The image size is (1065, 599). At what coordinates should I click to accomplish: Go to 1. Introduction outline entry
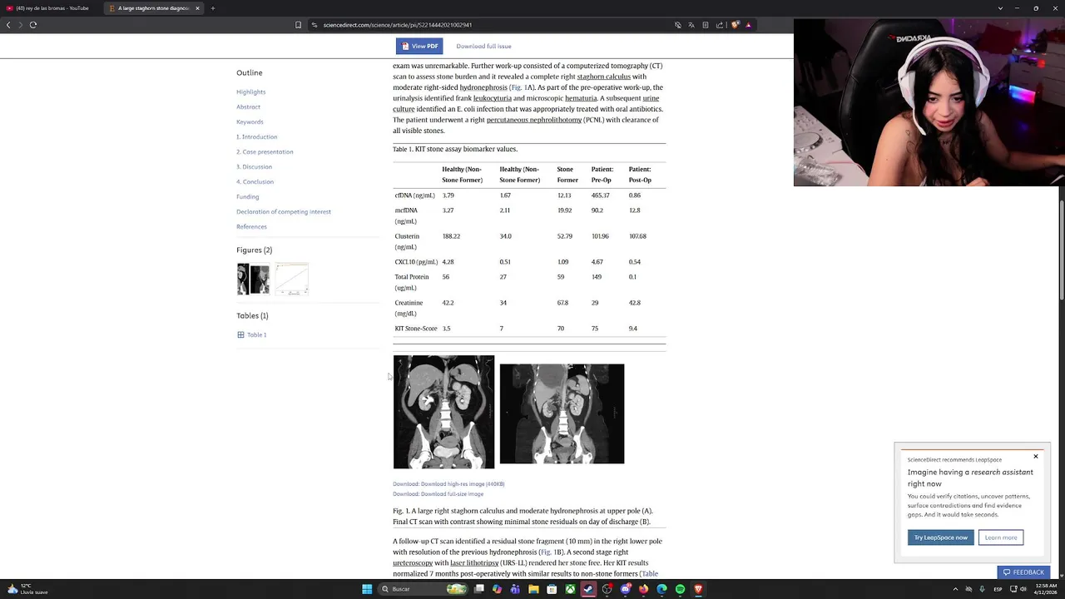coord(256,137)
